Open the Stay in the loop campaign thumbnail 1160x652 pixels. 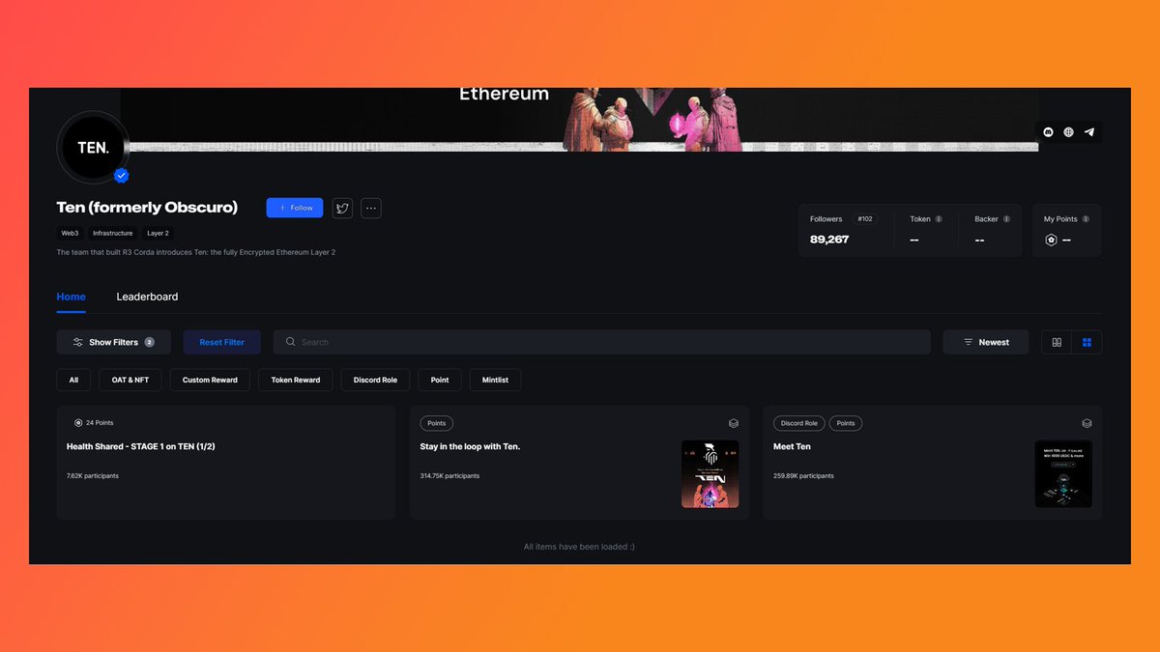(x=710, y=474)
